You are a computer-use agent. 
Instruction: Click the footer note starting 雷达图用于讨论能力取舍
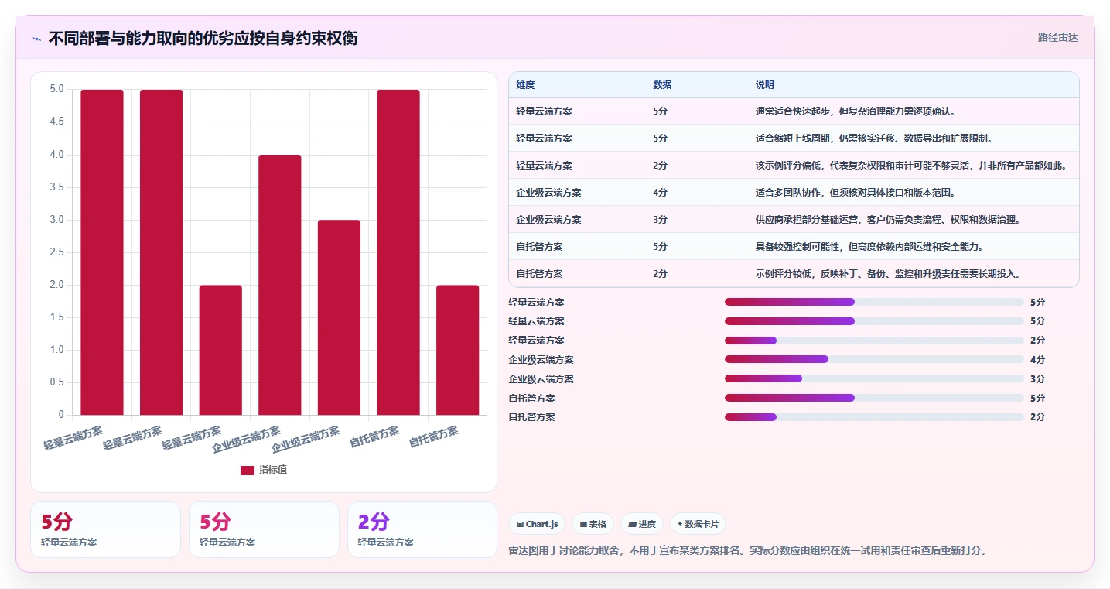(747, 551)
